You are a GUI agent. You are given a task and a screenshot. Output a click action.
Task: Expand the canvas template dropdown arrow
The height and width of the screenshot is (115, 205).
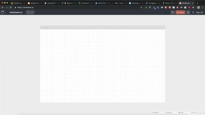coord(6,12)
